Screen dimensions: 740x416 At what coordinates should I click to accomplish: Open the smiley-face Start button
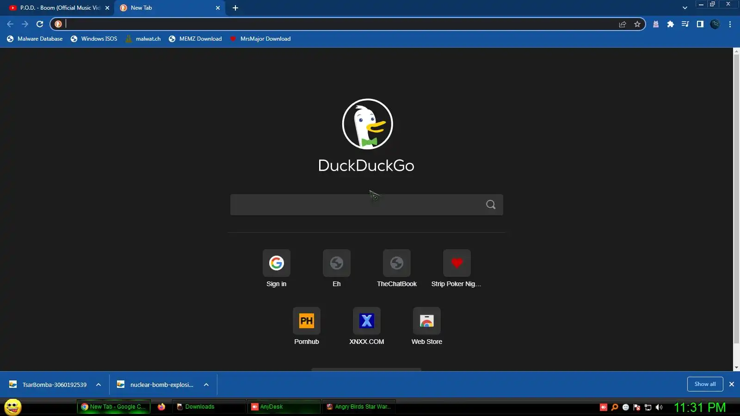coord(13,407)
